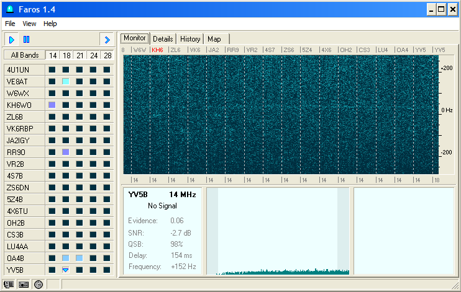Select the 24 band column header
Image resolution: width=461 pixels, height=292 pixels.
[94, 55]
